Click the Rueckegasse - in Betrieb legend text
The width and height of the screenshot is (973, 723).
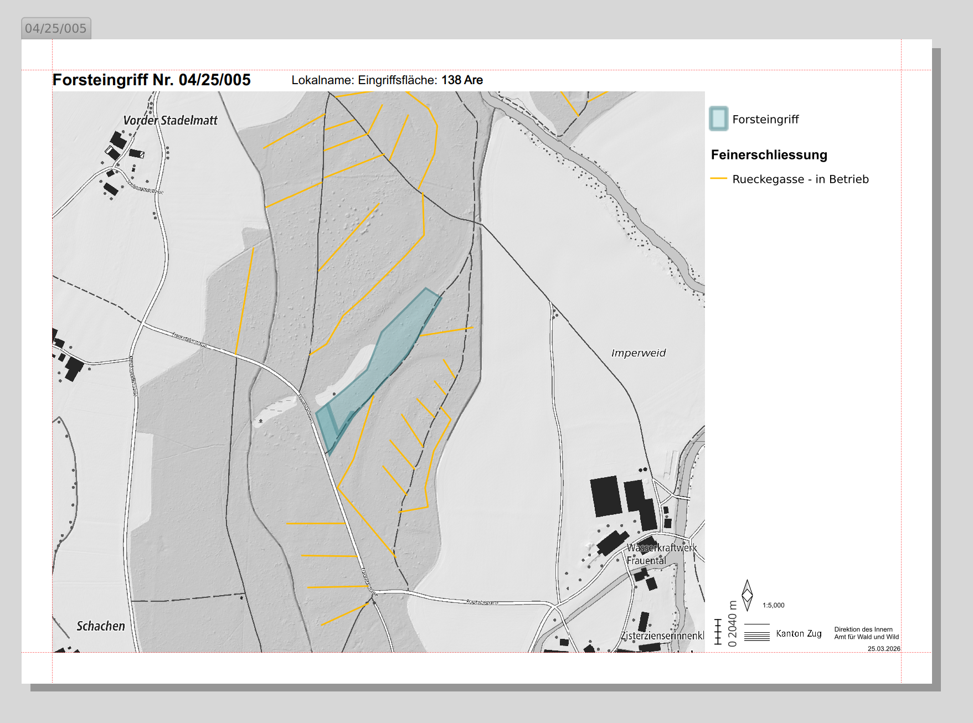tap(800, 179)
